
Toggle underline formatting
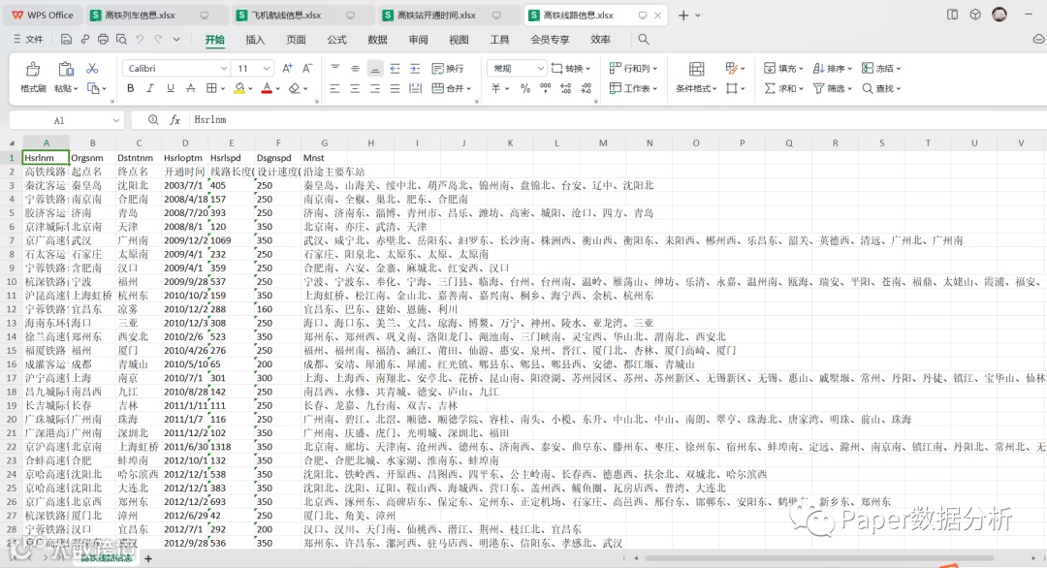pos(171,88)
